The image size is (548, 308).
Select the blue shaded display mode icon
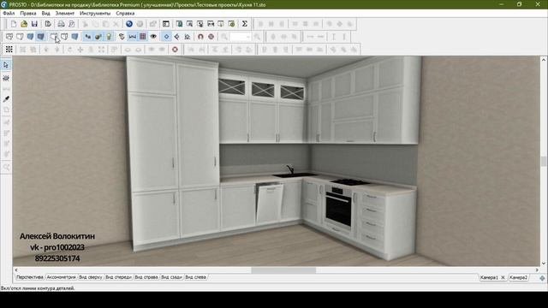[31, 36]
